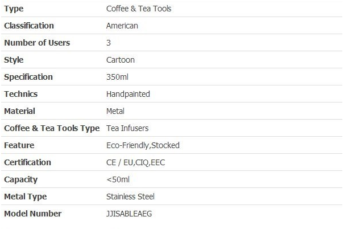Select the "Feature" row label

(19, 145)
